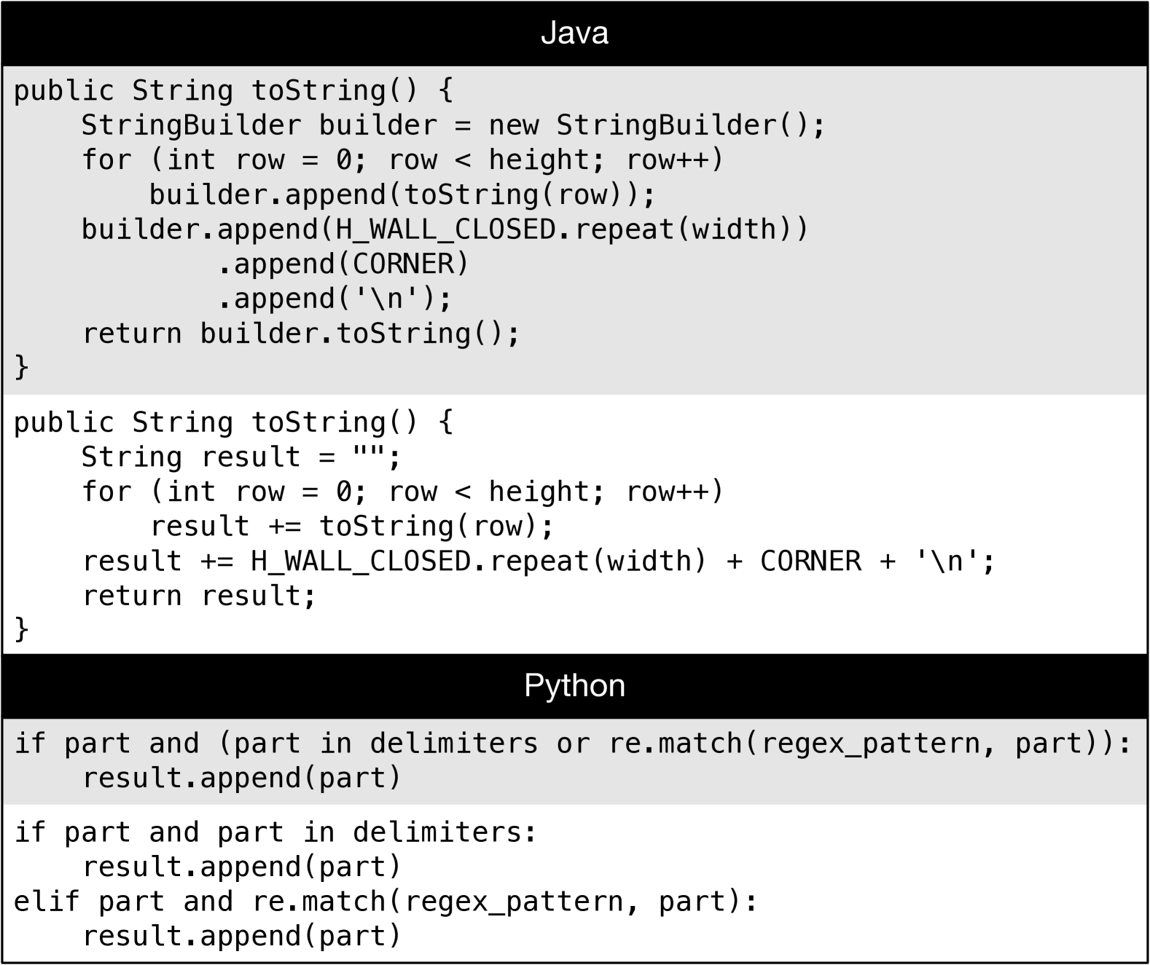Screen dimensions: 1150x965
Task: Click the 'result += toString(row);' line
Action: point(351,527)
